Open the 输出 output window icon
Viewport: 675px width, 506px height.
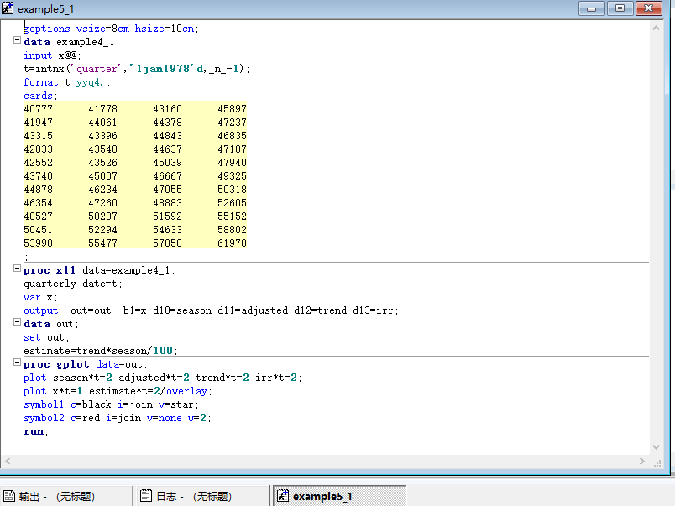click(10, 496)
